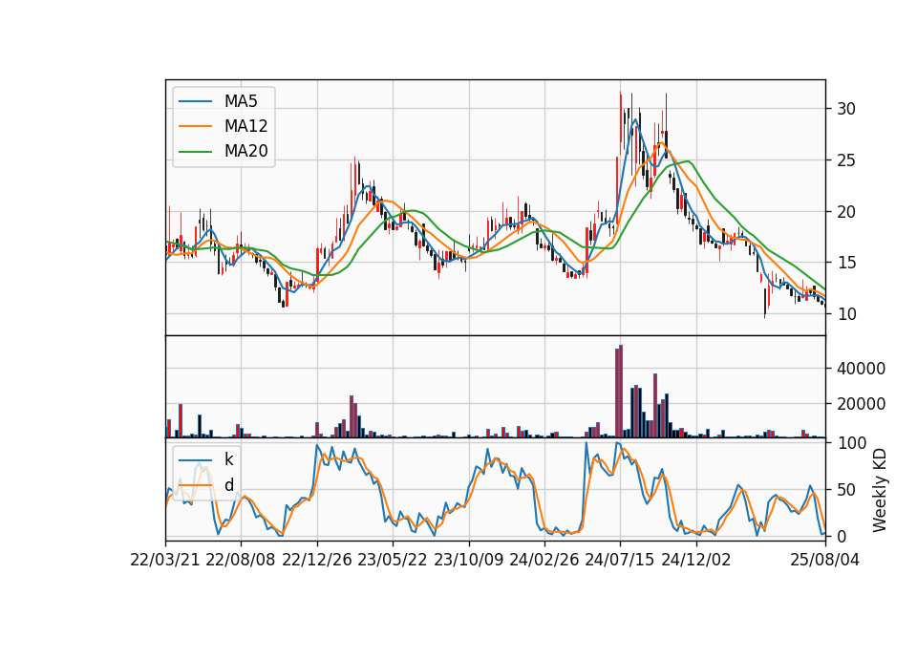Click the KD axis value 50
This screenshot has height=659, width=917.
(x=846, y=490)
